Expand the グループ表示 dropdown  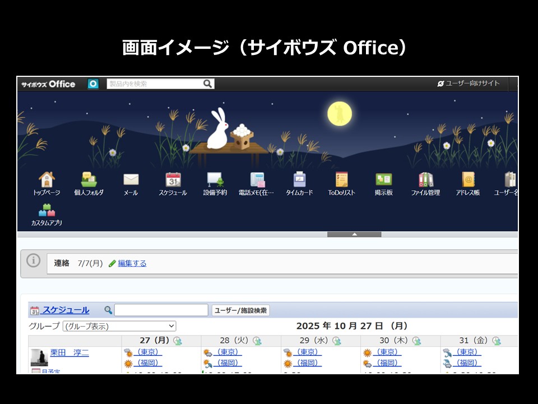pyautogui.click(x=119, y=326)
